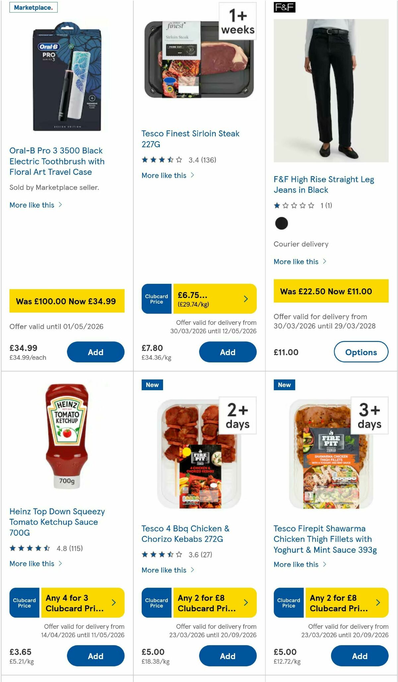Click the star rating for Tesco Finest Sirloin Steak
Screen dimensions: 398x682
pos(162,159)
